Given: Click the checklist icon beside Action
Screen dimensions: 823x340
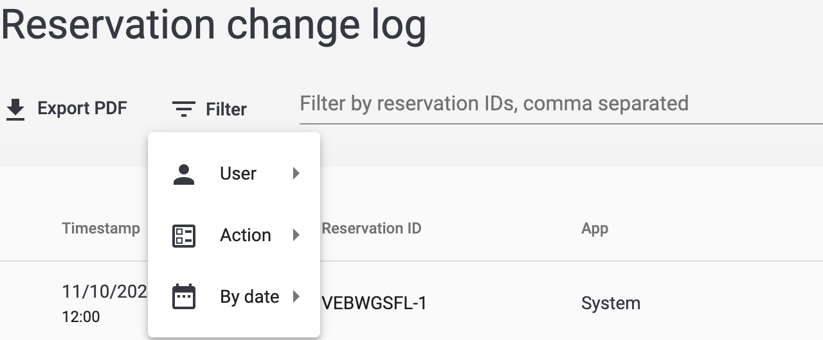Looking at the screenshot, I should click(184, 235).
